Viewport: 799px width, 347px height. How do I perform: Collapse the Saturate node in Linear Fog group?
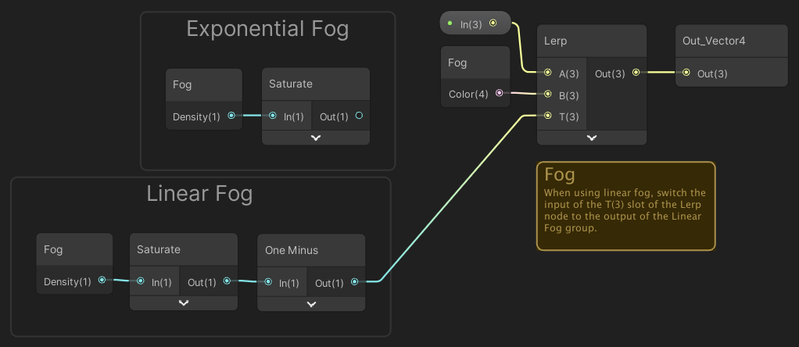pos(184,302)
